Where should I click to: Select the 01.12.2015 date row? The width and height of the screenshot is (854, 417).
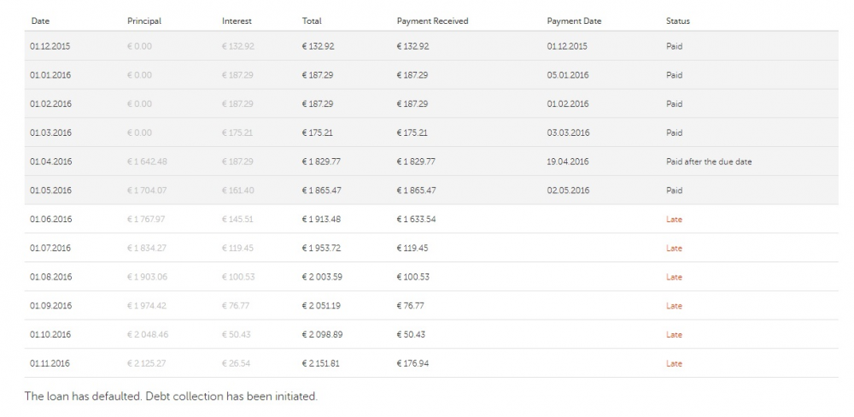[50, 46]
